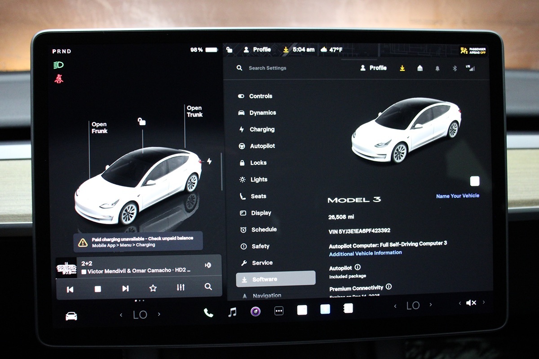The width and height of the screenshot is (539, 359).
Task: Open the HomeLink garage icon
Action: [x=420, y=68]
